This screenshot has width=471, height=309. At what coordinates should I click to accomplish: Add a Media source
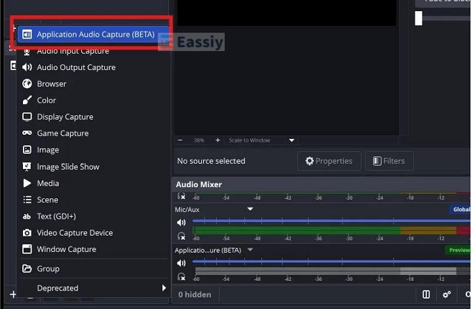pyautogui.click(x=93, y=183)
